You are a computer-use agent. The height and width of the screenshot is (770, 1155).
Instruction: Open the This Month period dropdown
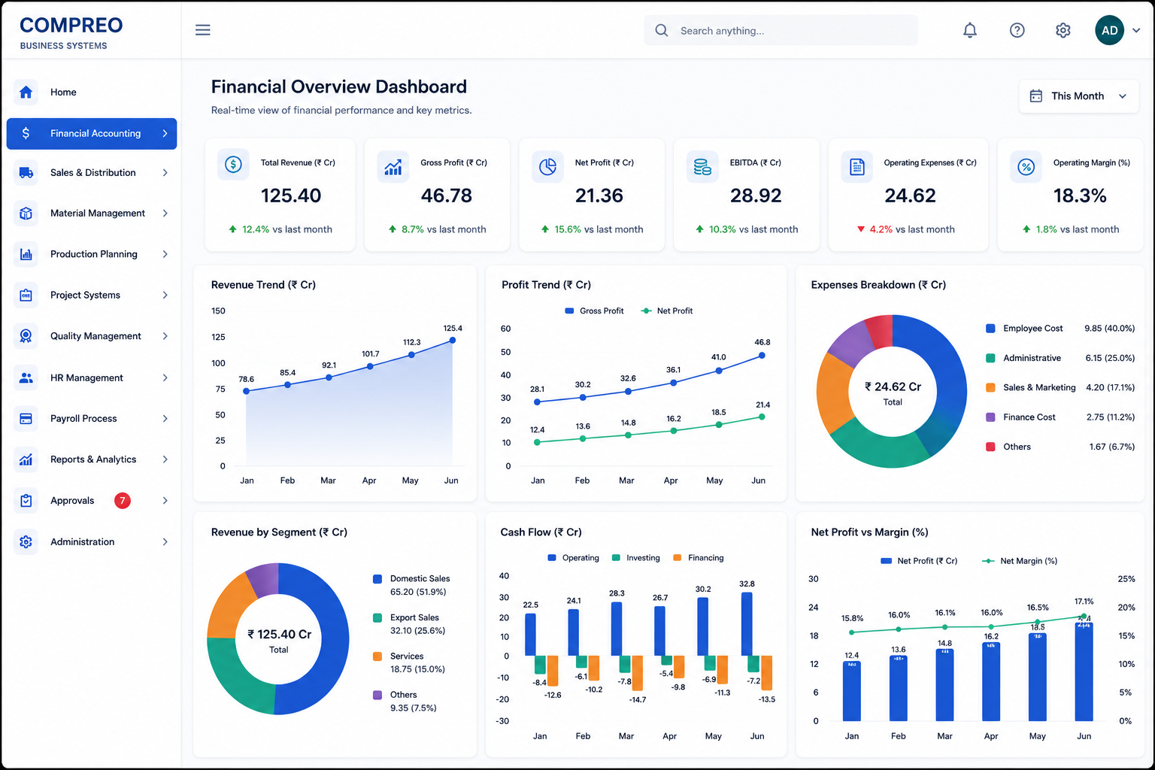tap(1079, 96)
